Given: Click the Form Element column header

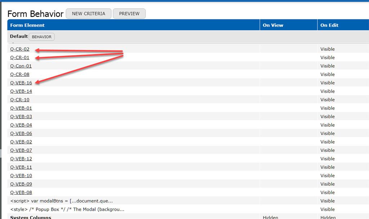Looking at the screenshot, I should [x=27, y=25].
